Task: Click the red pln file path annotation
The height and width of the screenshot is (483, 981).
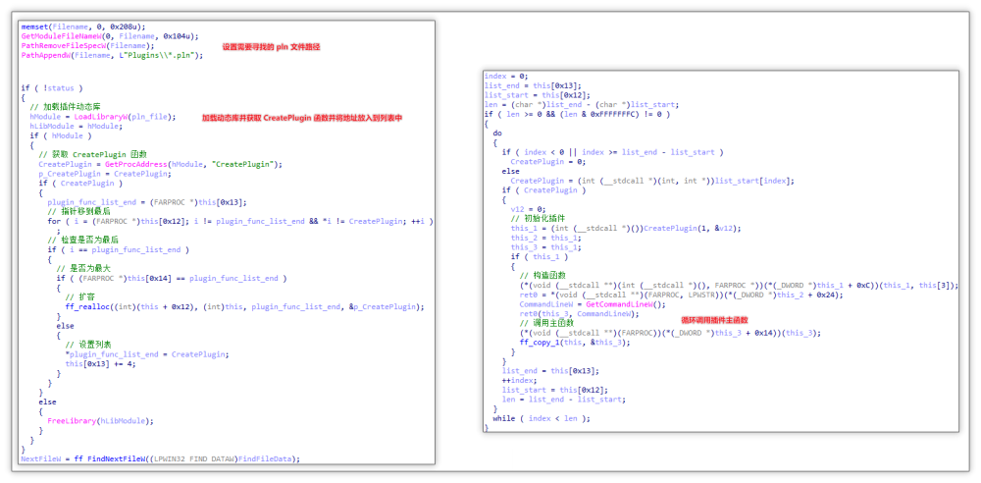Action: click(x=272, y=47)
